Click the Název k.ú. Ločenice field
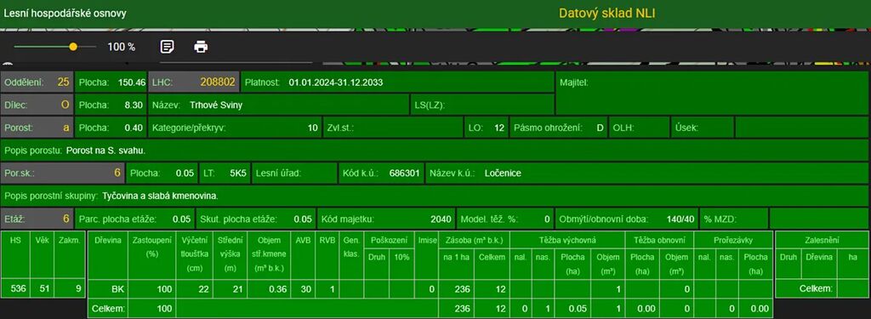Screen dimensions: 871x319 (x=647, y=173)
